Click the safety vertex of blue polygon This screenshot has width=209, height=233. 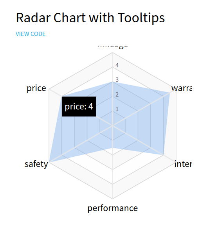tap(49, 162)
